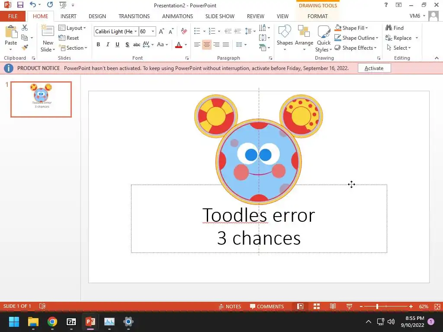Switch to the TRANSITIONS tab

point(134,16)
